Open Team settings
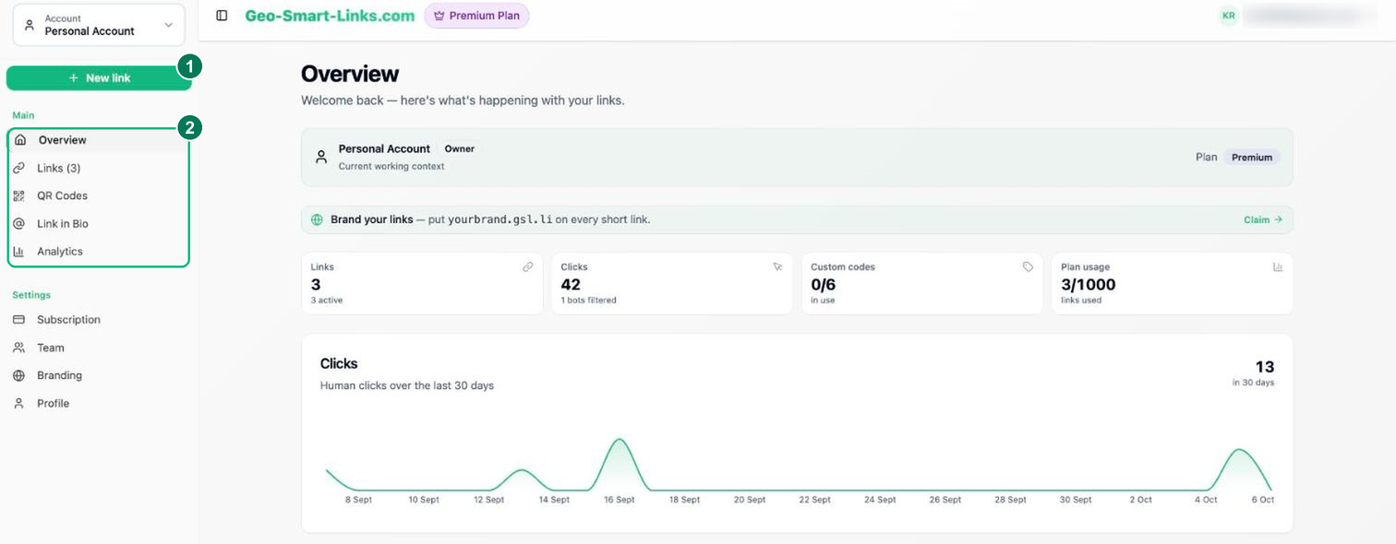The height and width of the screenshot is (544, 1396). pos(98,348)
